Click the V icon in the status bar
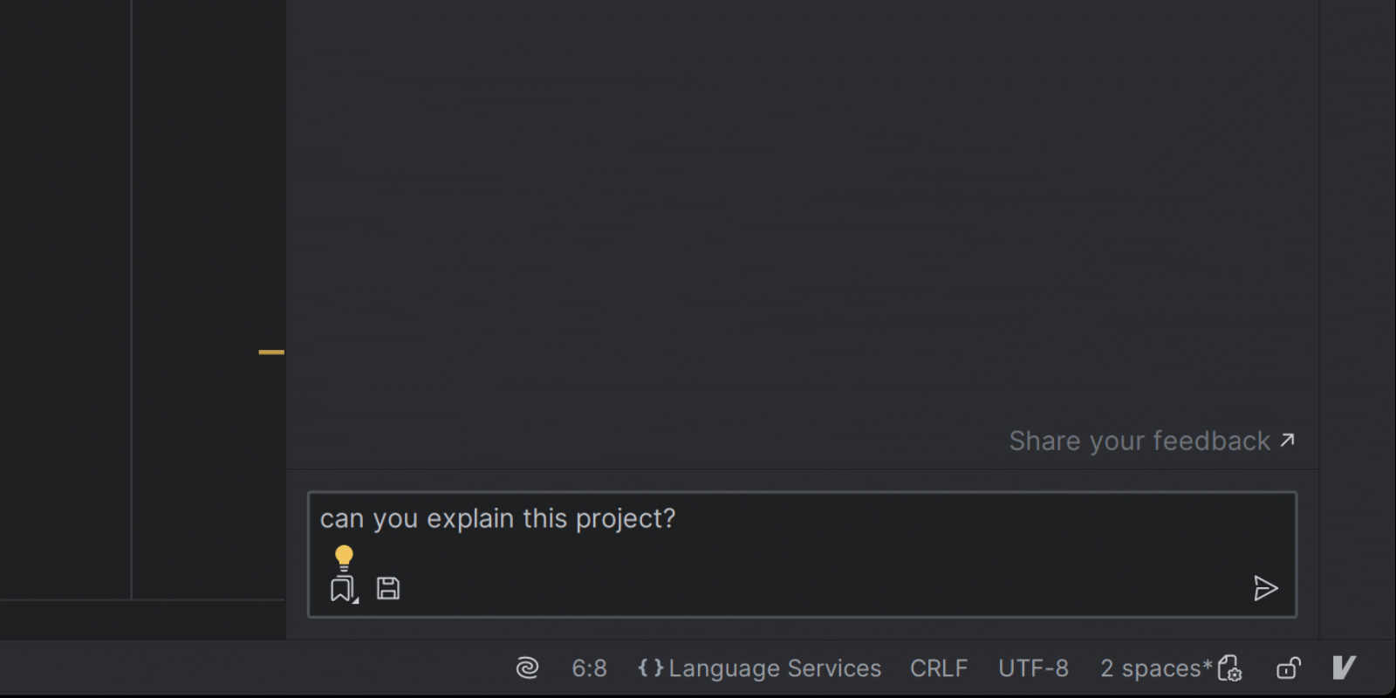1396x698 pixels. (1344, 668)
